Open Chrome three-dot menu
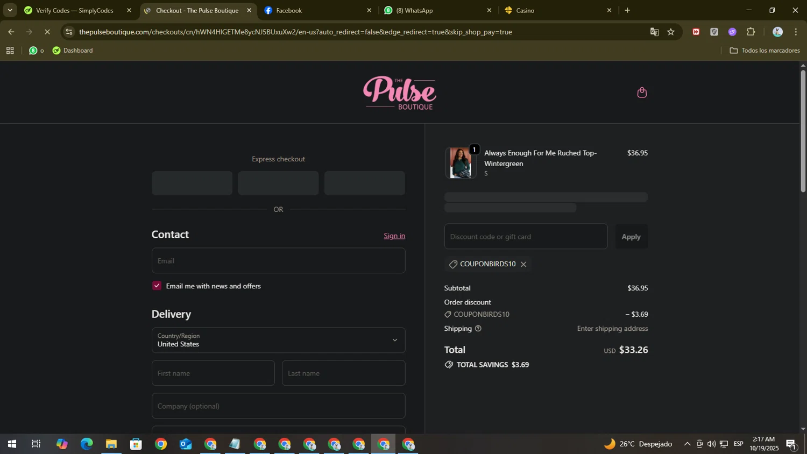Viewport: 807px width, 454px height. click(796, 32)
